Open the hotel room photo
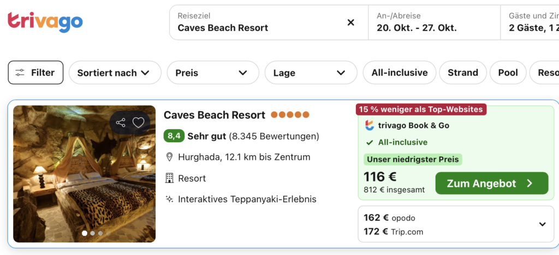 (x=85, y=174)
